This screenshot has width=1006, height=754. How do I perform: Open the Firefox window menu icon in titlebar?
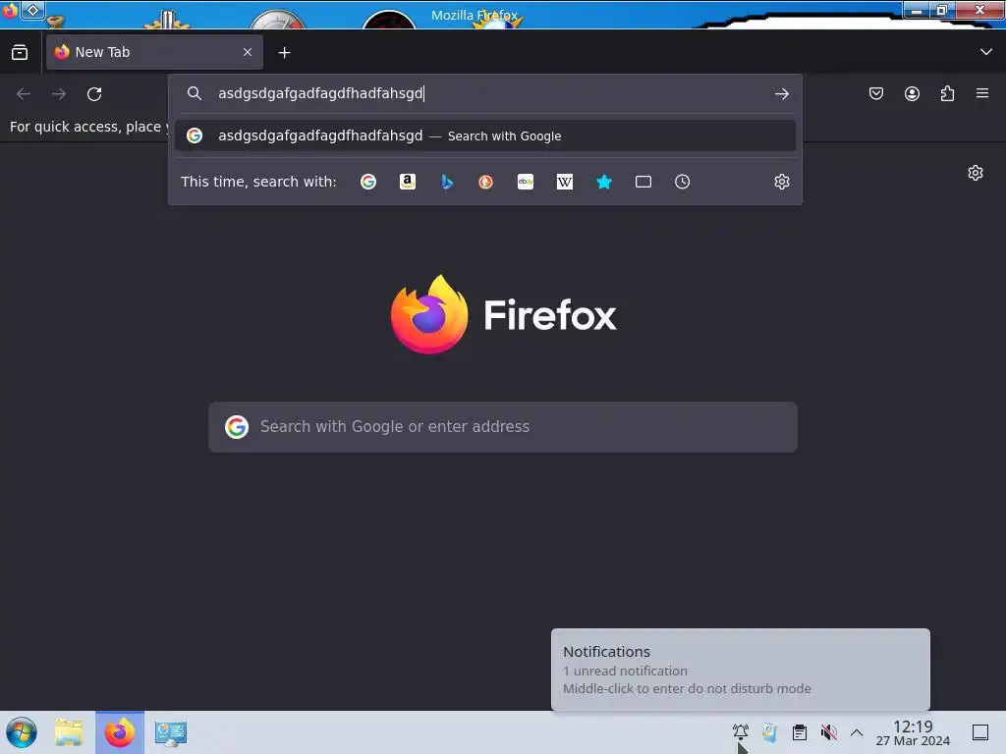[10, 10]
